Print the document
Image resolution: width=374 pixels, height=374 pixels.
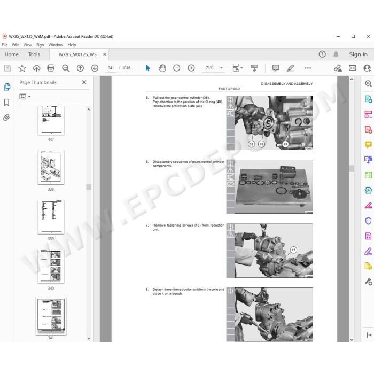[x=51, y=68]
